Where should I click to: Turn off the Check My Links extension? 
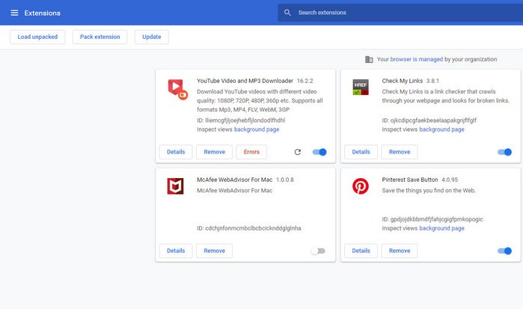[504, 152]
